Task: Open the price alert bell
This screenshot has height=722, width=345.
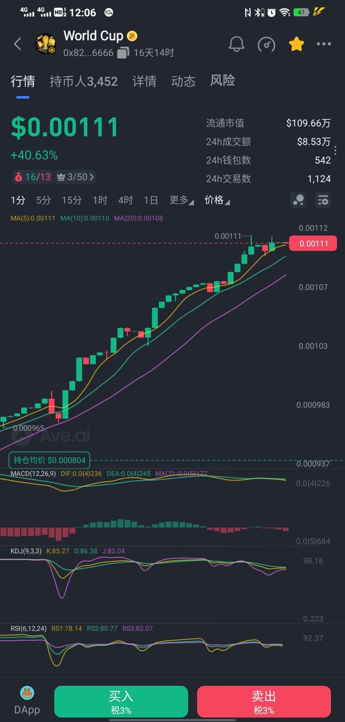Action: click(237, 45)
